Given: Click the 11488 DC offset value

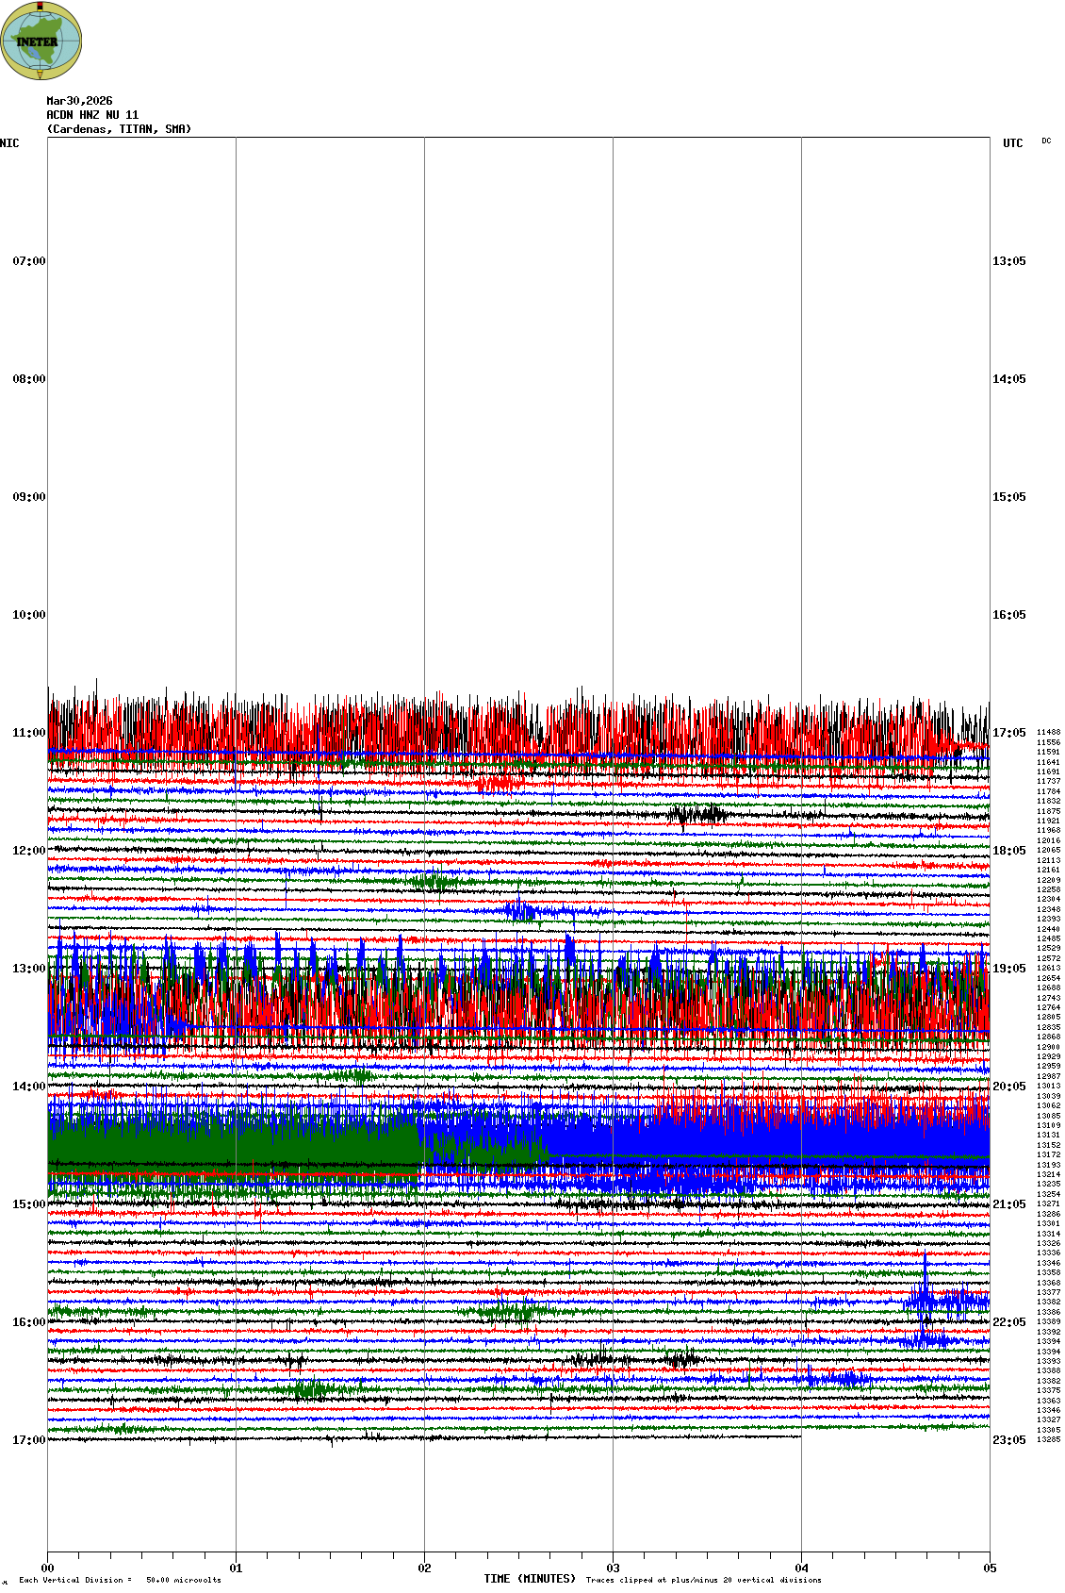Looking at the screenshot, I should [x=1048, y=732].
